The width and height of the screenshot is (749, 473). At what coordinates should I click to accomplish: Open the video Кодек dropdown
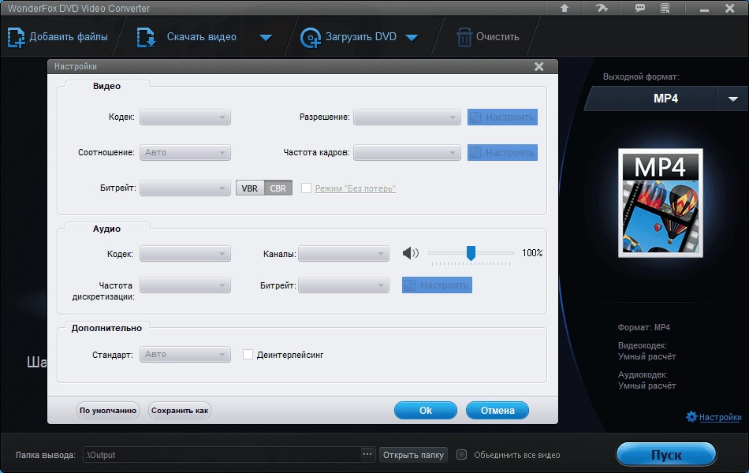185,117
